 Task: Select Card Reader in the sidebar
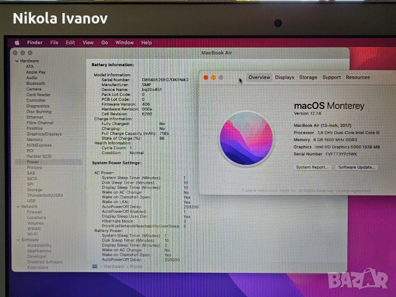tap(38, 95)
